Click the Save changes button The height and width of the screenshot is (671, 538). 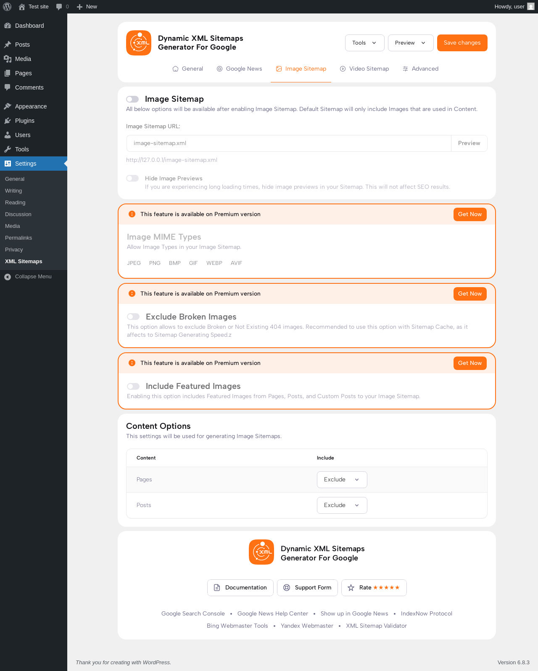462,43
